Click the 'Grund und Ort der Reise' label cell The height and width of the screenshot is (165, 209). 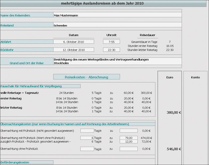tap(26, 62)
